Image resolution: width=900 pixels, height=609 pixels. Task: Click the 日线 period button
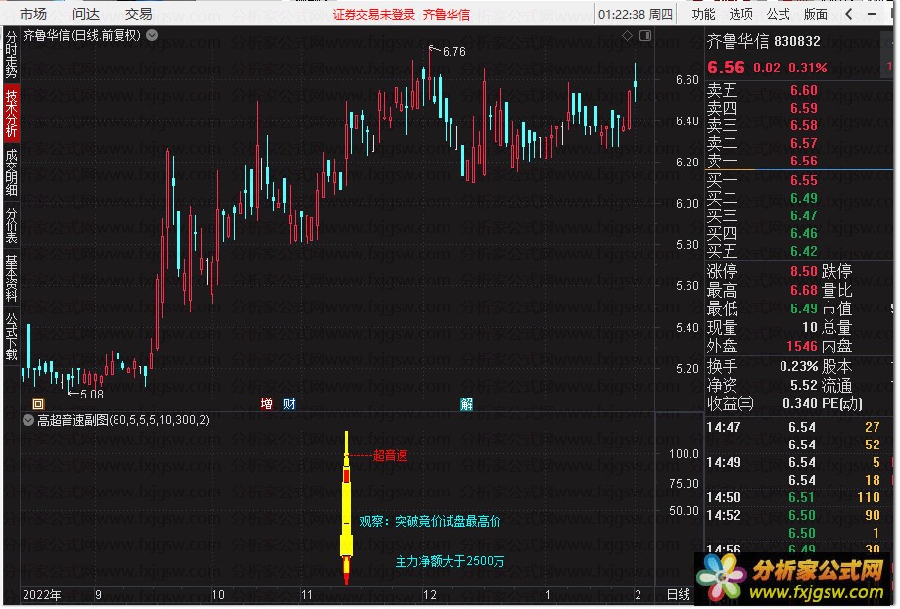coord(678,594)
